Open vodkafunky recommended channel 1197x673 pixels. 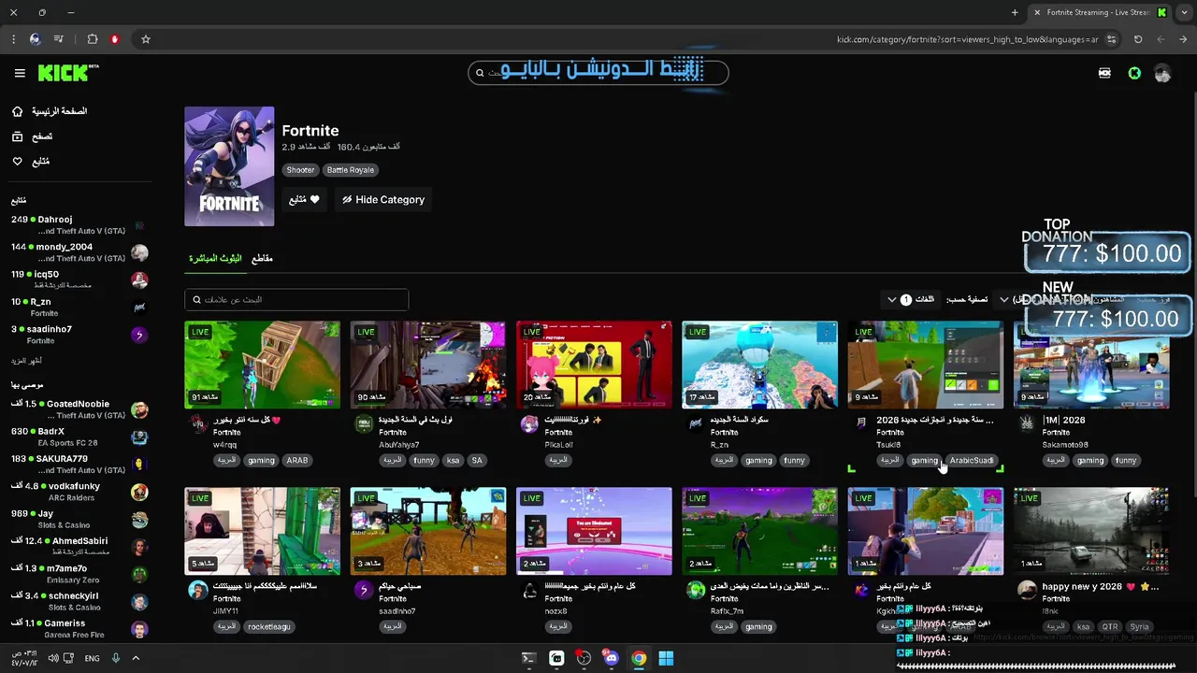(x=79, y=492)
